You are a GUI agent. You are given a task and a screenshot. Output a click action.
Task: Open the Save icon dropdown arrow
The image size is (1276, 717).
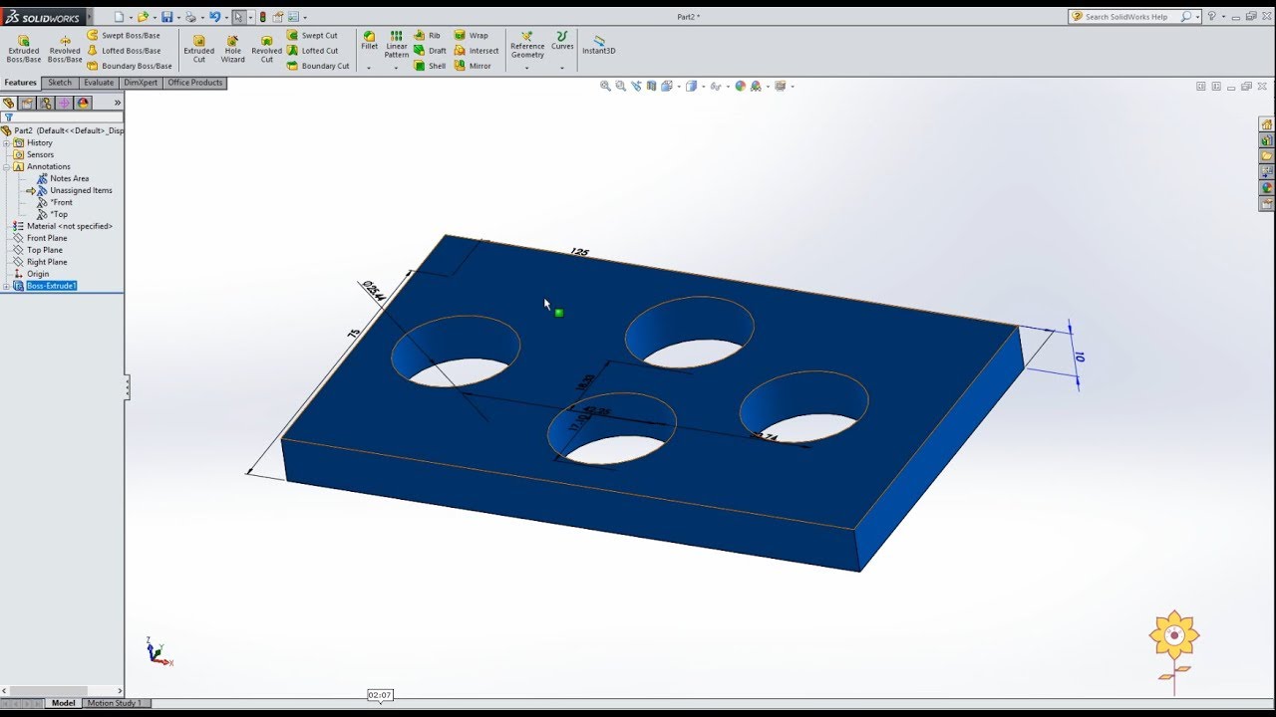click(177, 18)
